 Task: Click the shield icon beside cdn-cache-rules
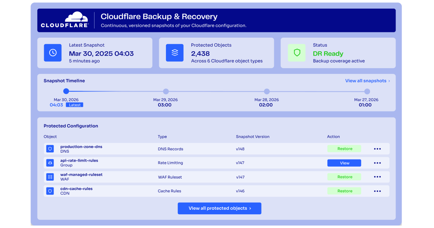(50, 191)
